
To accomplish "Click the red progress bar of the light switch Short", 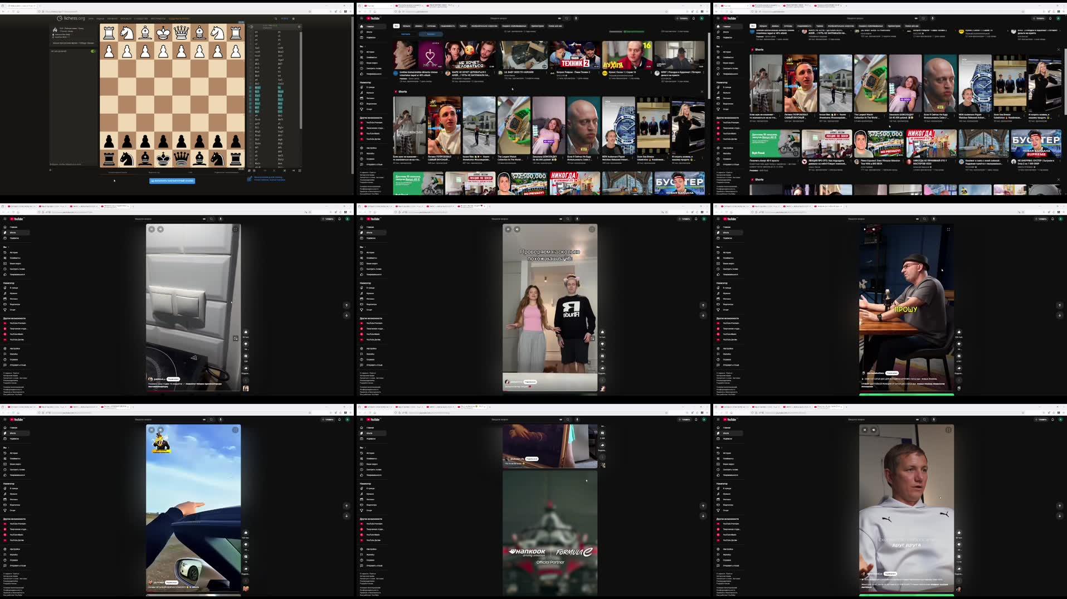I will point(193,391).
